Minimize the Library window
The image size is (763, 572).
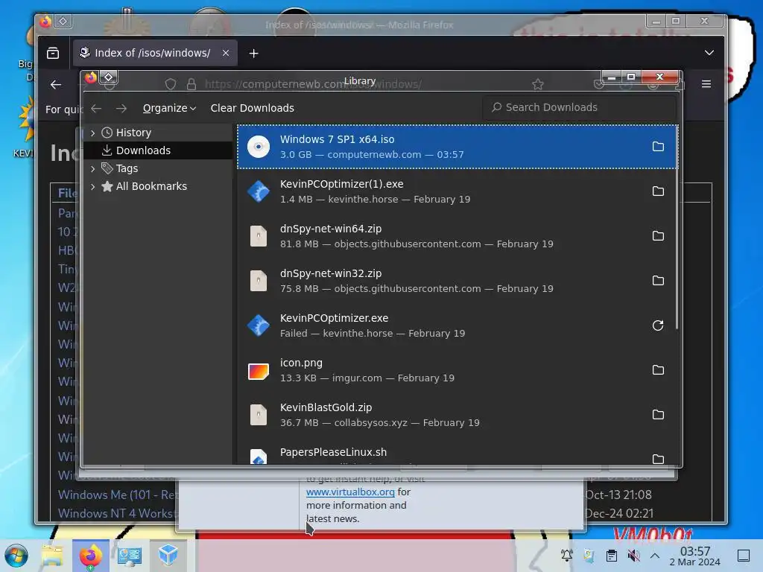612,77
